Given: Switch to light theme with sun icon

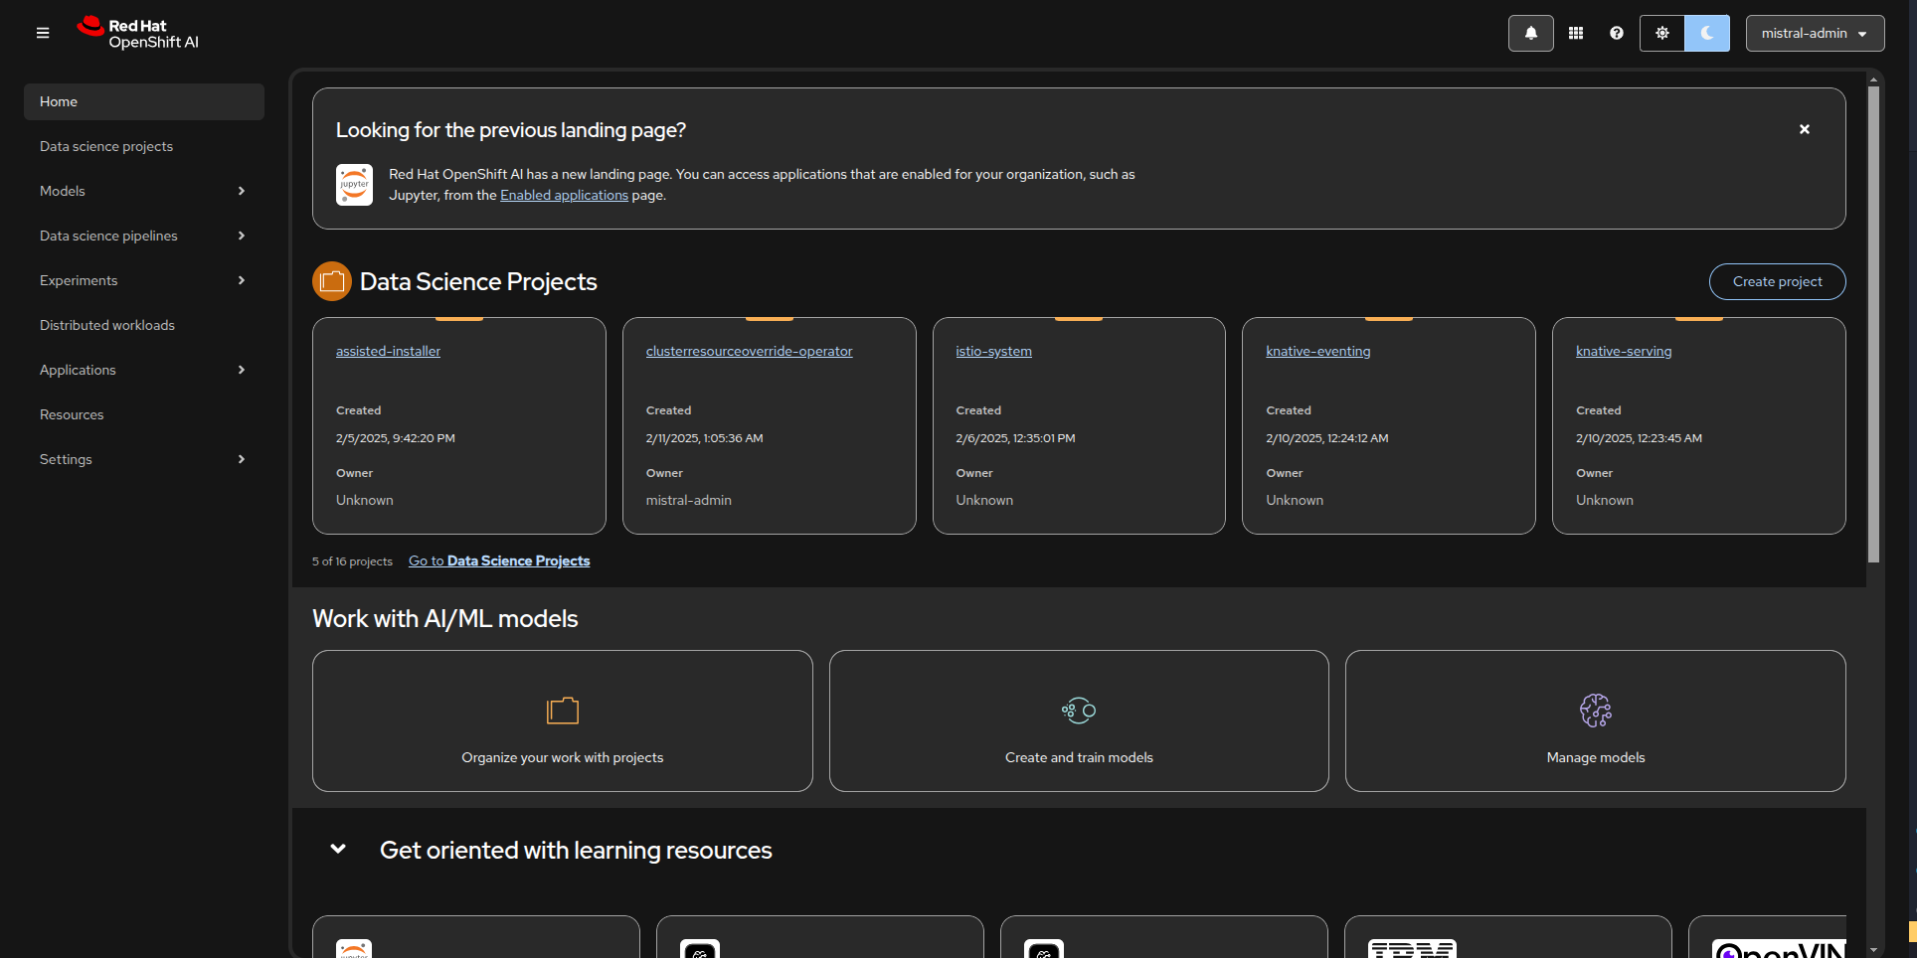Looking at the screenshot, I should point(1662,33).
